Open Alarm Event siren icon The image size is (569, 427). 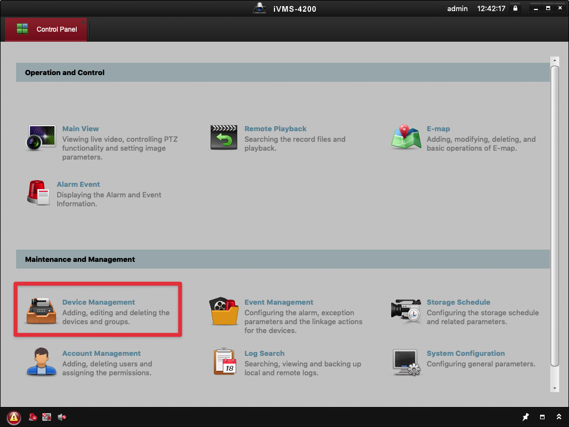point(38,193)
